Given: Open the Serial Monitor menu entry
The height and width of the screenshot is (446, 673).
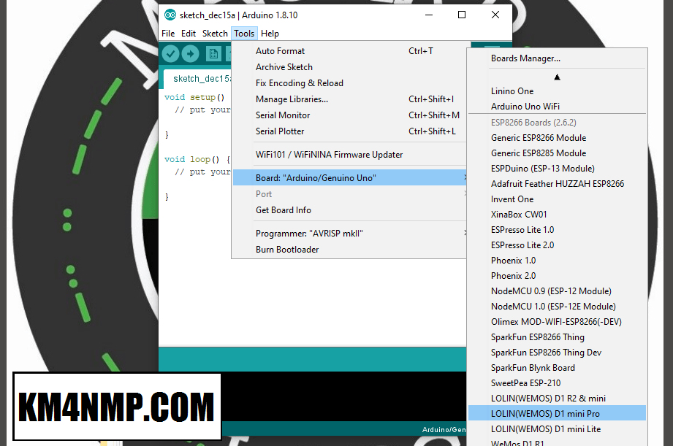Looking at the screenshot, I should (283, 115).
